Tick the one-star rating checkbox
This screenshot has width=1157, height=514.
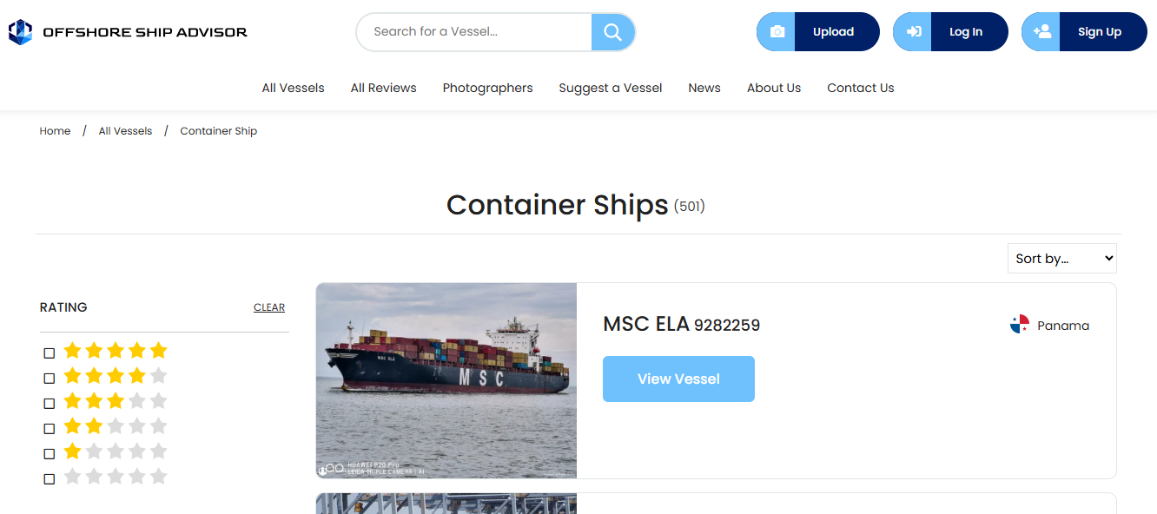pos(50,454)
